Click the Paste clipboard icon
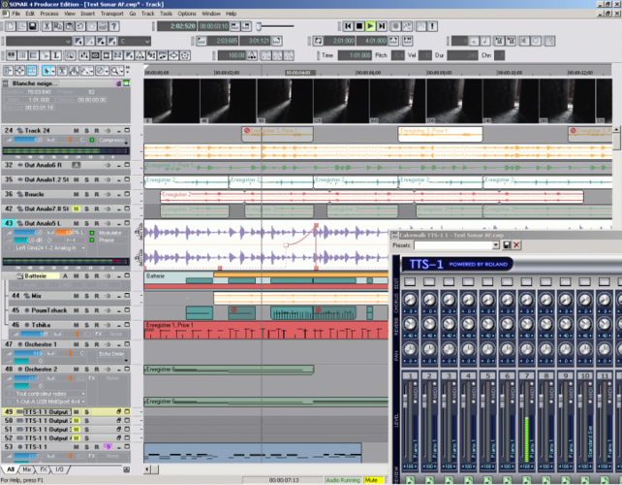This screenshot has height=485, width=622. [69, 26]
